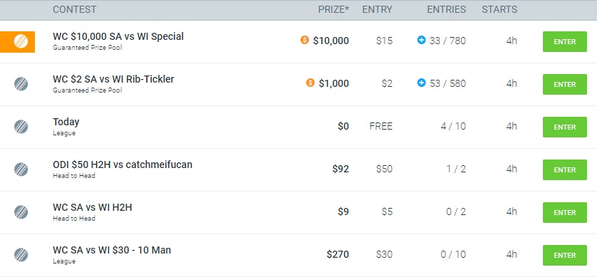597x277 pixels.
Task: Sort by the ENTRIES column header
Action: point(447,9)
